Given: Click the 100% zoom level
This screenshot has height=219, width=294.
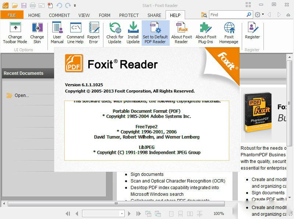Looking at the screenshot, I should click(219, 213).
